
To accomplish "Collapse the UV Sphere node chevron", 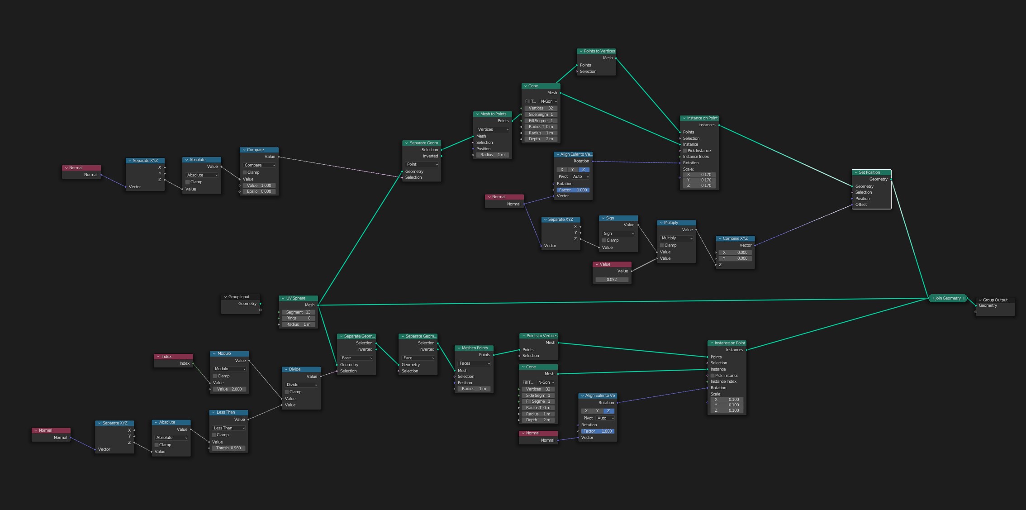I will point(283,298).
